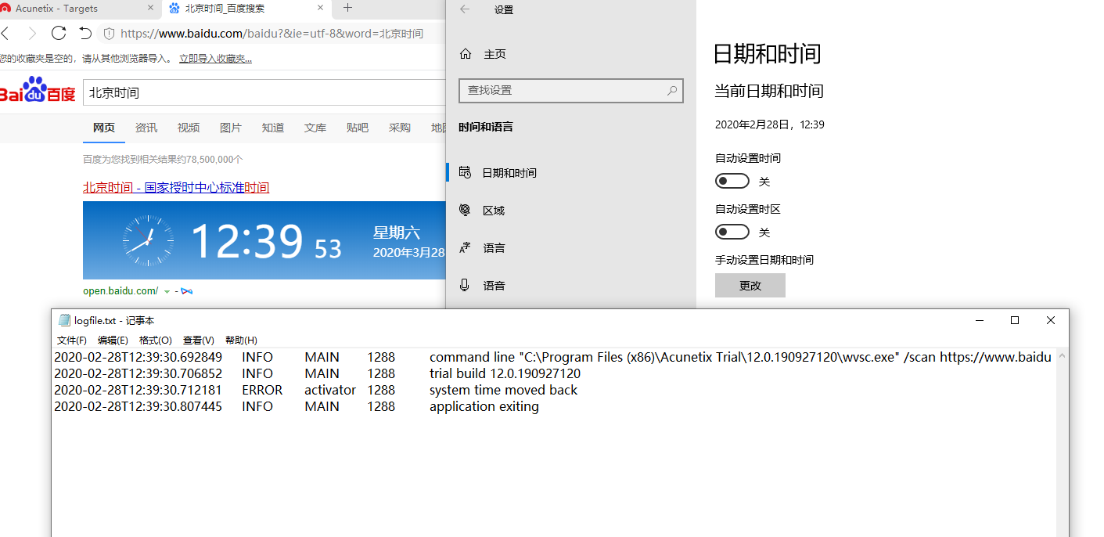The image size is (1104, 537).
Task: Click the Notepad vertical scrollbar up arrow
Action: pos(1062,356)
